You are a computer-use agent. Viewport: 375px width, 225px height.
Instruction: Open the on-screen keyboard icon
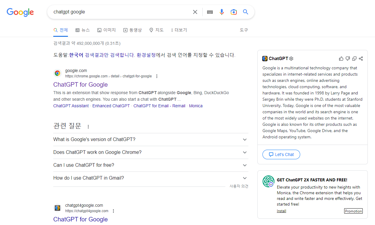(x=210, y=12)
